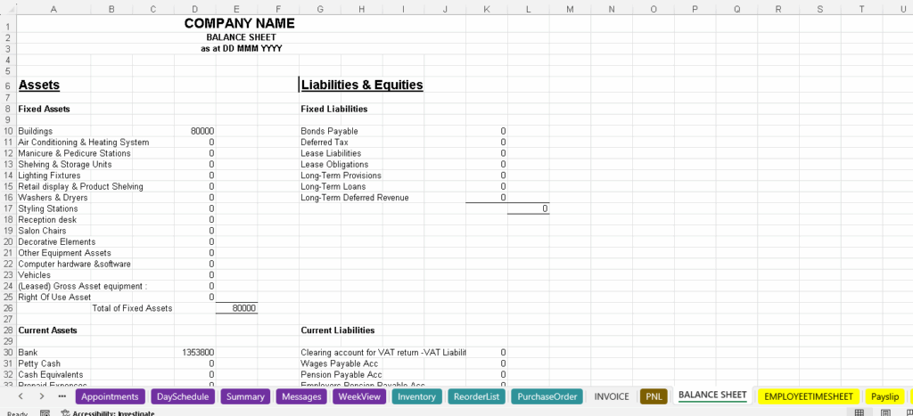Open the WeekView sheet tab
Screen dimensions: 913x416
[x=359, y=396]
